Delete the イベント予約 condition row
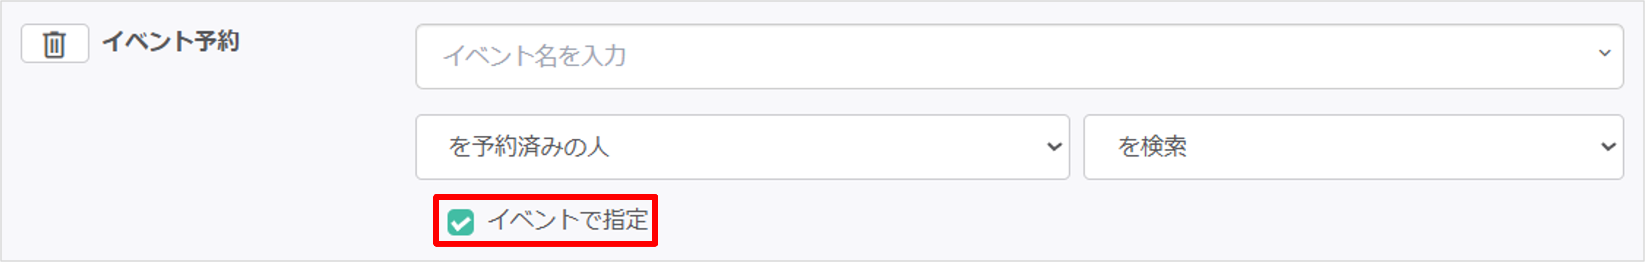Image resolution: width=1645 pixels, height=262 pixels. pyautogui.click(x=54, y=44)
